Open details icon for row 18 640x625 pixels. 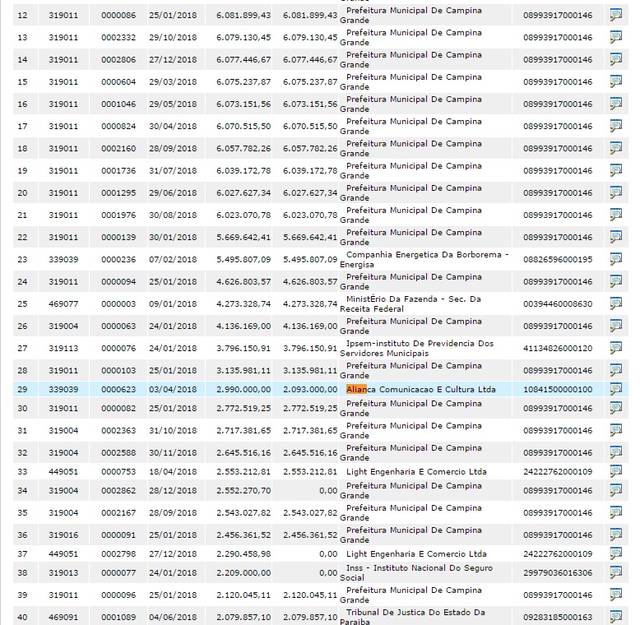[616, 148]
